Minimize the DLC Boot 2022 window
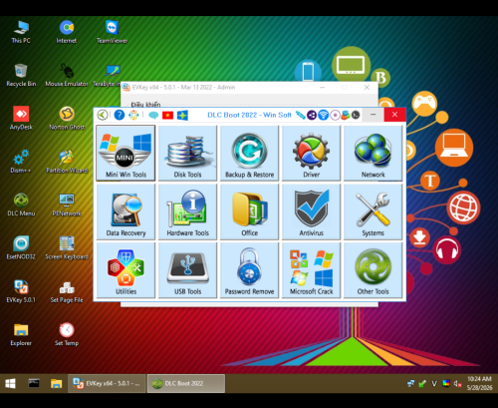Screen dimensions: 498x408 [x=373, y=115]
